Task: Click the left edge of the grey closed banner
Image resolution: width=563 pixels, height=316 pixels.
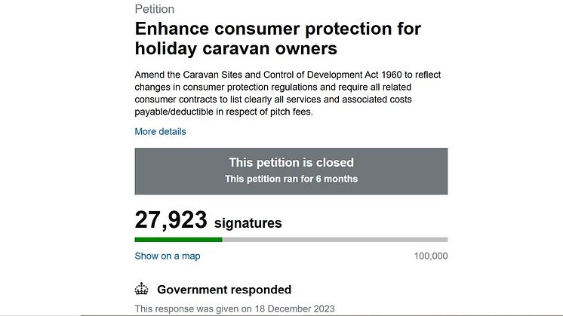Action: tap(140, 171)
